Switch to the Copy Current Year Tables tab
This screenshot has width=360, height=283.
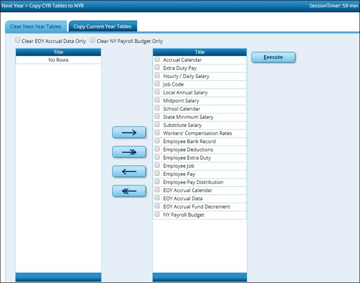point(102,26)
